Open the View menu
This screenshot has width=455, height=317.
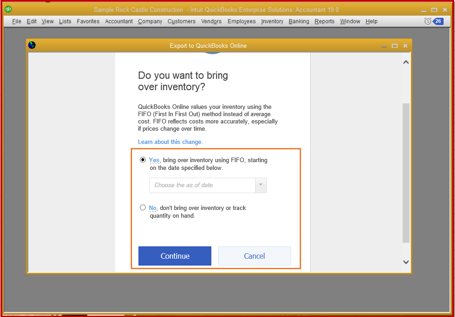coord(47,21)
